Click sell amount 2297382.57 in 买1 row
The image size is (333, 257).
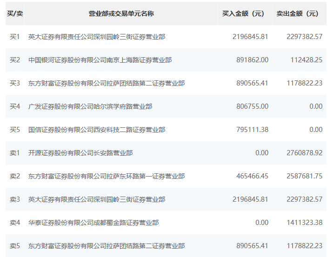305,37
